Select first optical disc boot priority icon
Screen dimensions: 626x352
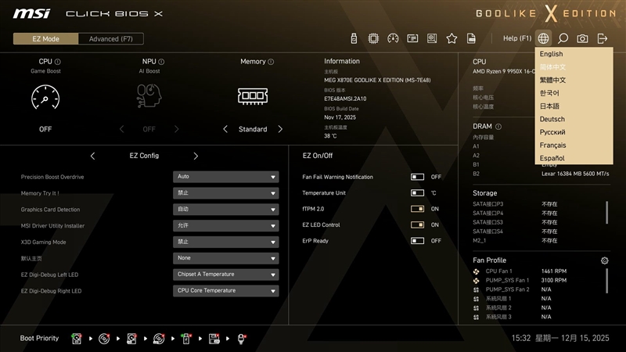(x=104, y=339)
